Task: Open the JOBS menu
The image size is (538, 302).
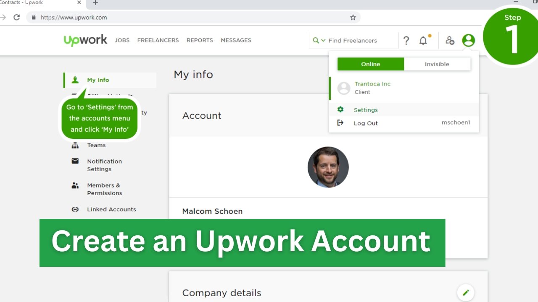Action: [x=122, y=40]
